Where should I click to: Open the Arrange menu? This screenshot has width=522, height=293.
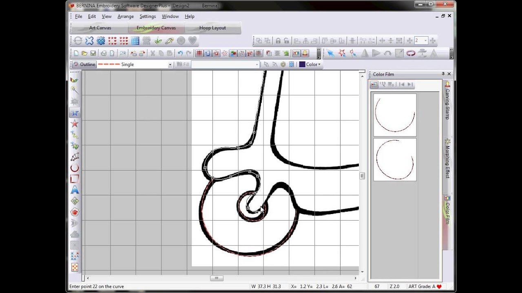[x=125, y=16]
